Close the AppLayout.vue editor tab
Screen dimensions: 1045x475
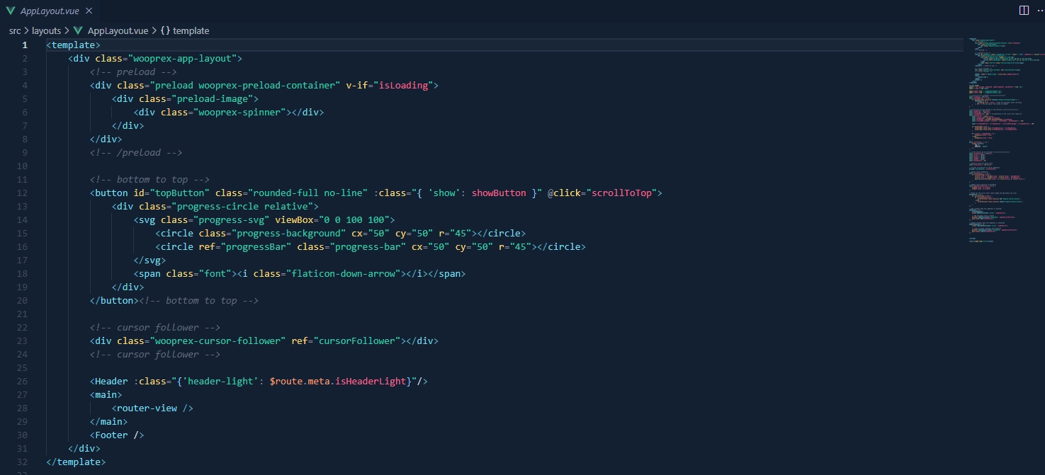click(x=89, y=11)
